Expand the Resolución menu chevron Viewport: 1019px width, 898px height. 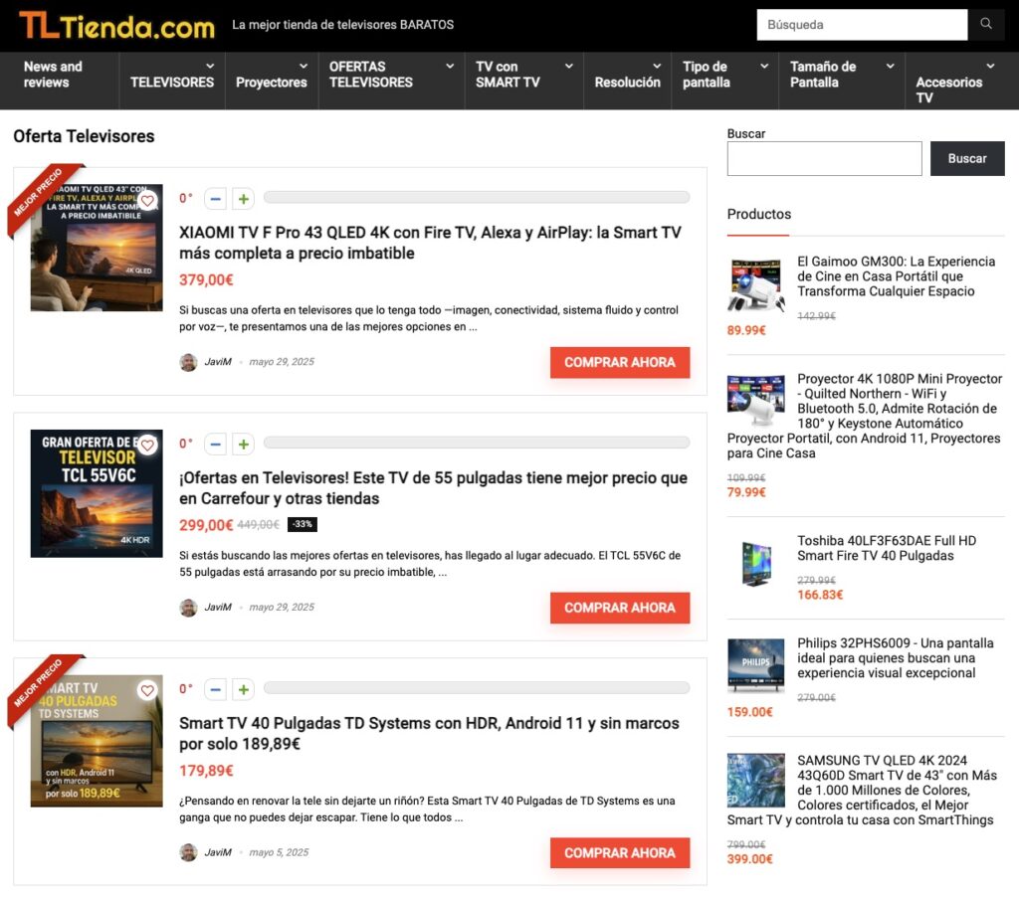pos(657,67)
